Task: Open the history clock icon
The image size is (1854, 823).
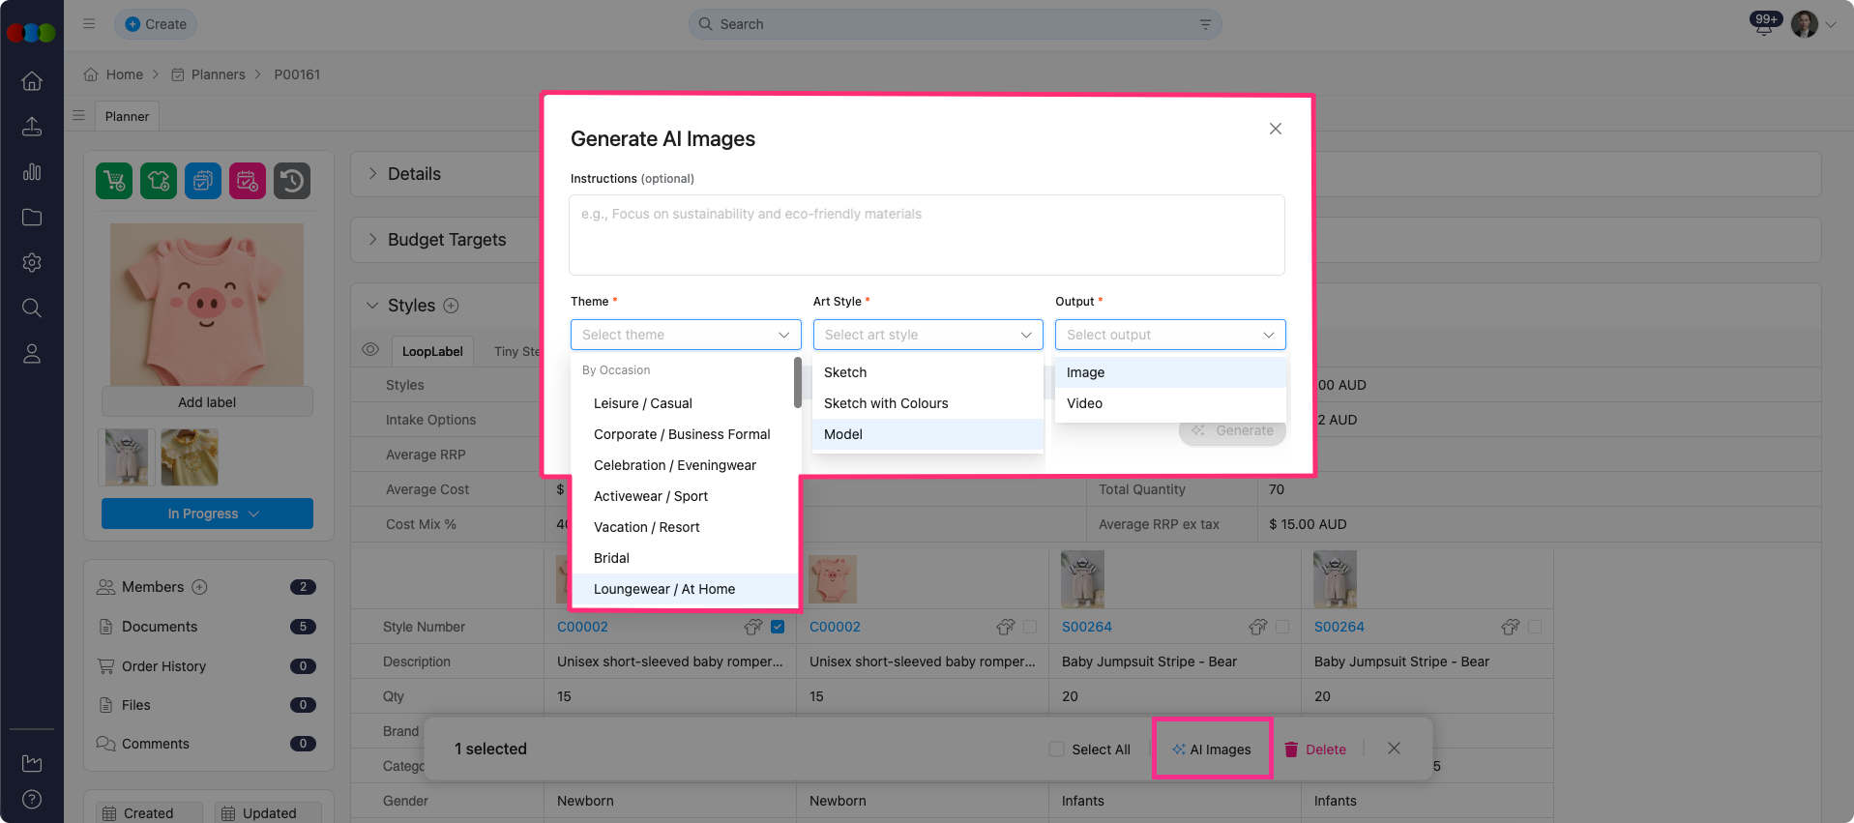Action: 292,181
